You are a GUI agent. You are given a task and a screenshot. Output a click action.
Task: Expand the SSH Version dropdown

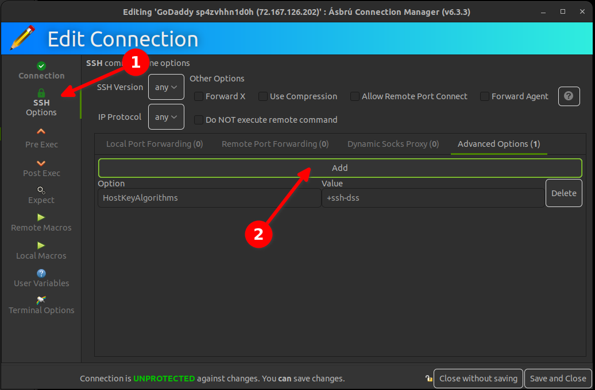(166, 87)
